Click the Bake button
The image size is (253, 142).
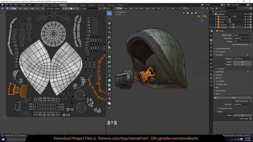[233, 98]
